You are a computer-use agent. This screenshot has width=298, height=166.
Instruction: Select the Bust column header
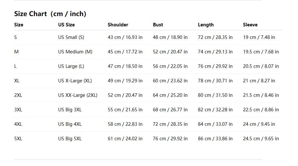pyautogui.click(x=158, y=25)
